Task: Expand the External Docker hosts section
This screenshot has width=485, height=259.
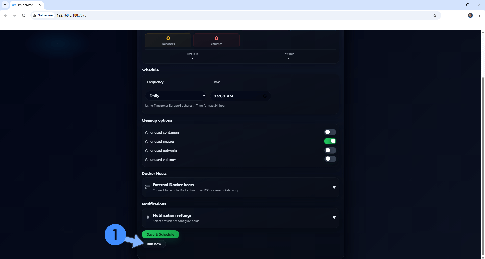Action: (x=334, y=187)
